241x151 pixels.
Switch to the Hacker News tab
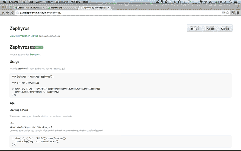(x=62, y=7)
